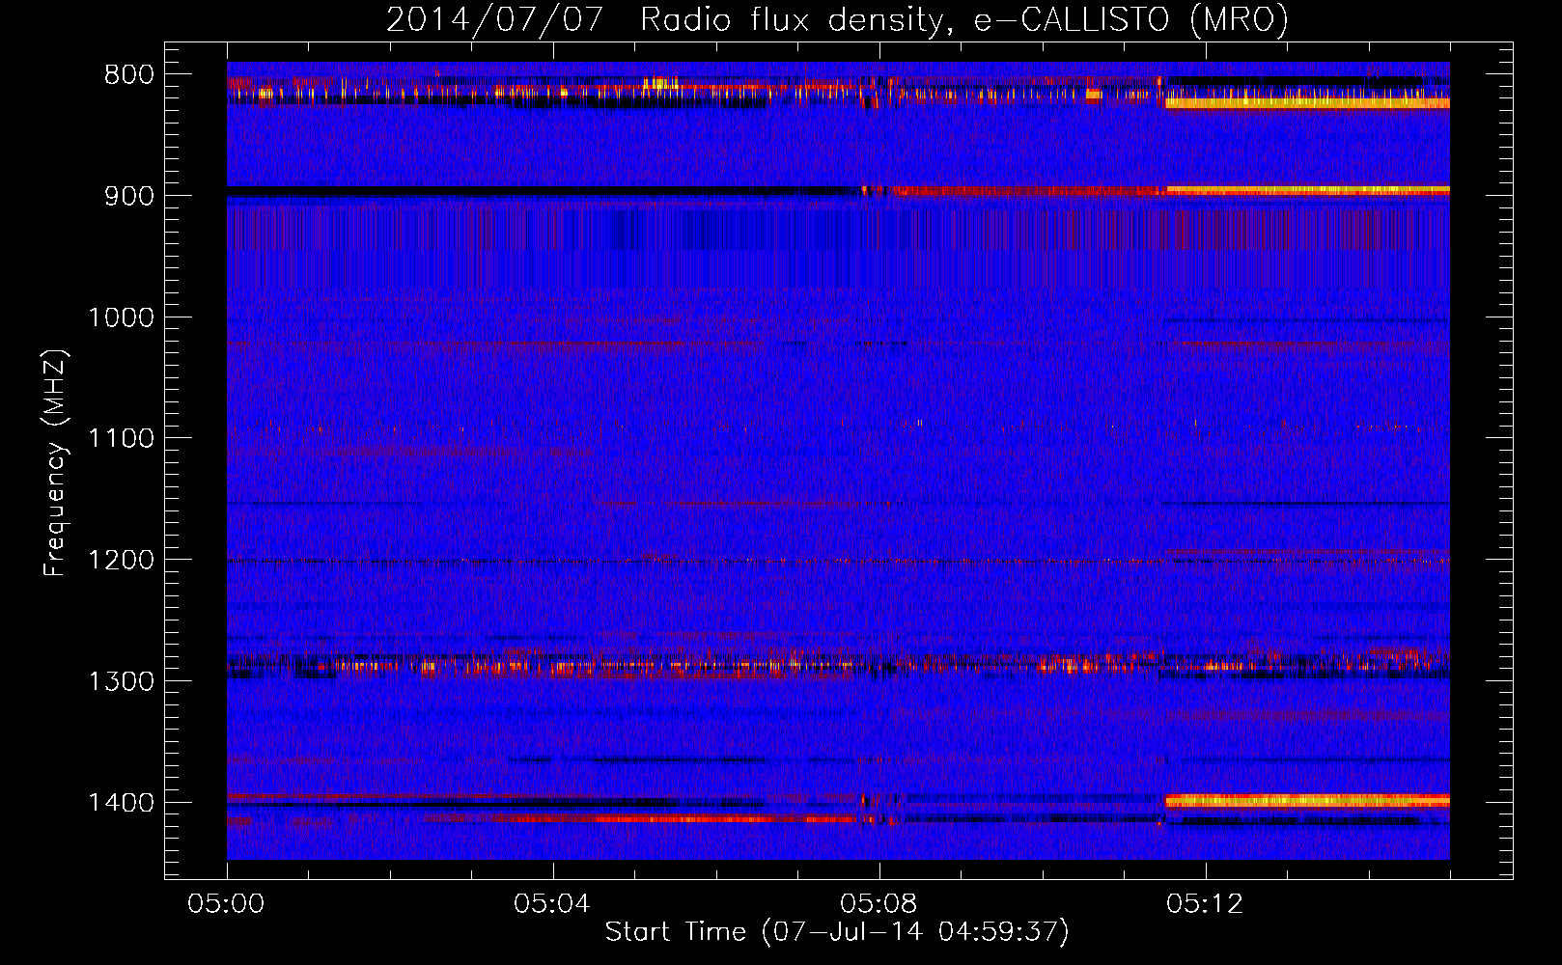Select the 1000 frequency tick label
This screenshot has height=965, width=1562.
point(121,317)
